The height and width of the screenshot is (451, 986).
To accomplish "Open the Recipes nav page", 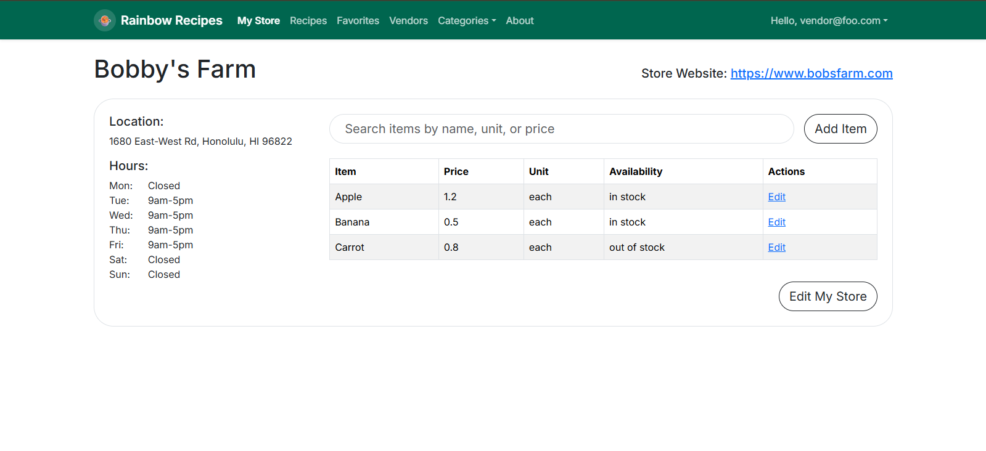I will (308, 20).
